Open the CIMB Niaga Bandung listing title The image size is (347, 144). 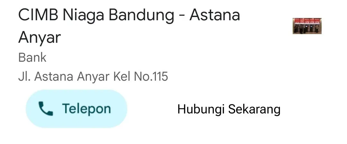coord(129,26)
